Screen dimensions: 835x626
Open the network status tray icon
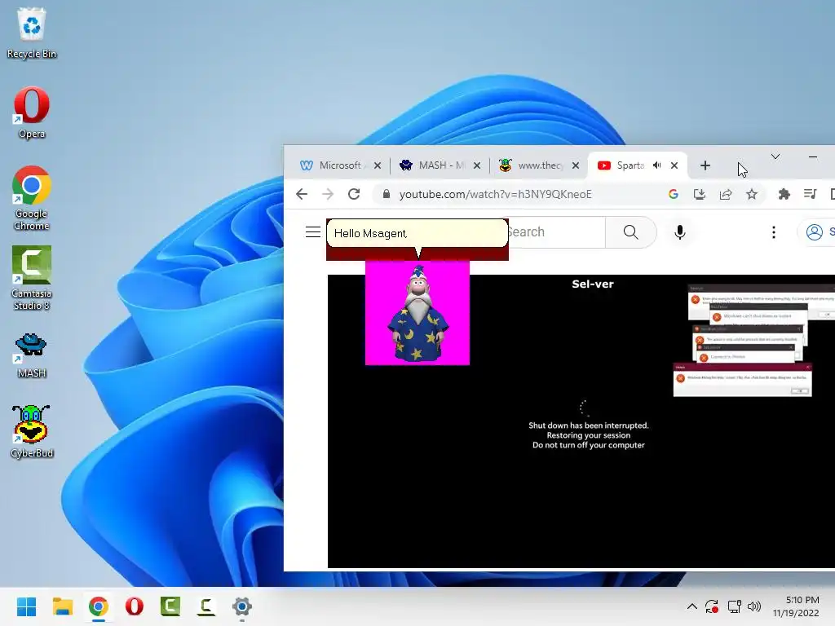click(x=735, y=606)
